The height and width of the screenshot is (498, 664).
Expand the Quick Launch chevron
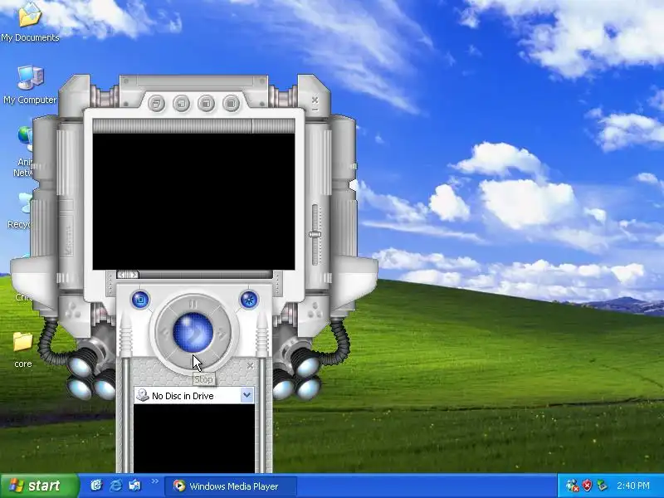pos(154,481)
